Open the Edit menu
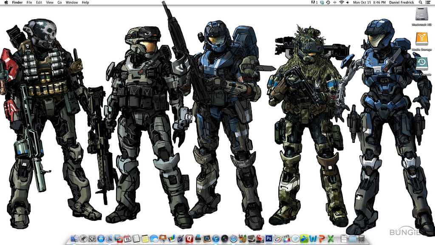This screenshot has height=245, width=435. [x=39, y=3]
